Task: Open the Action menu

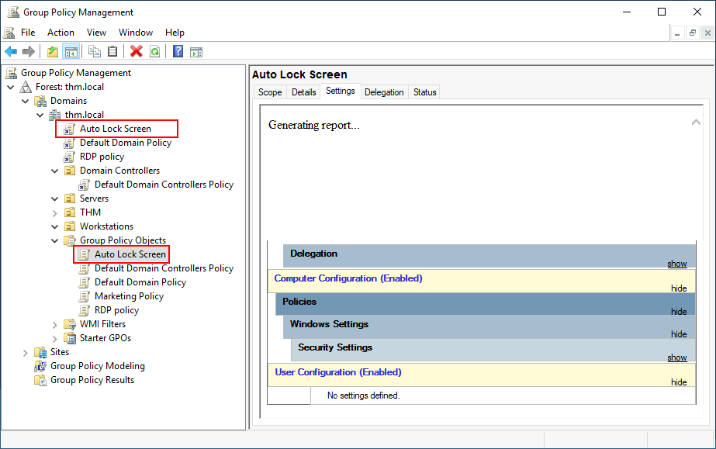Action: [x=61, y=32]
